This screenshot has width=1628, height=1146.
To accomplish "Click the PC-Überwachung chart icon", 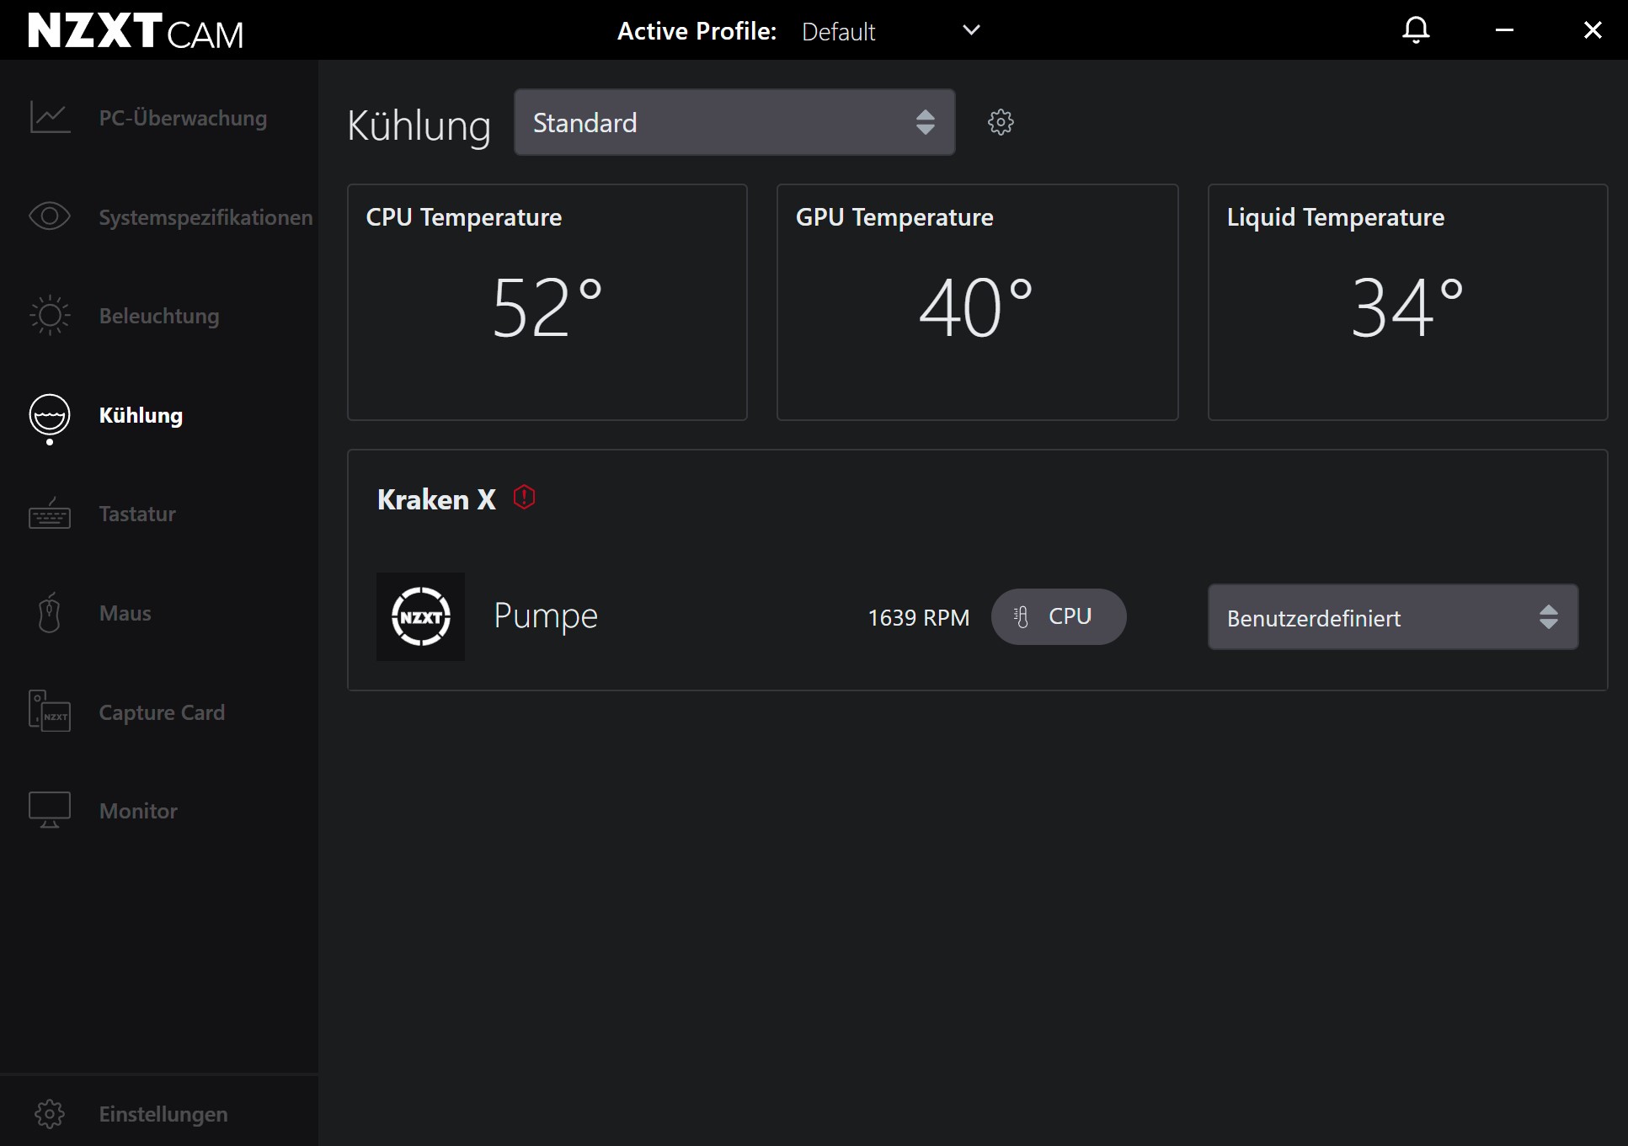I will tap(50, 118).
